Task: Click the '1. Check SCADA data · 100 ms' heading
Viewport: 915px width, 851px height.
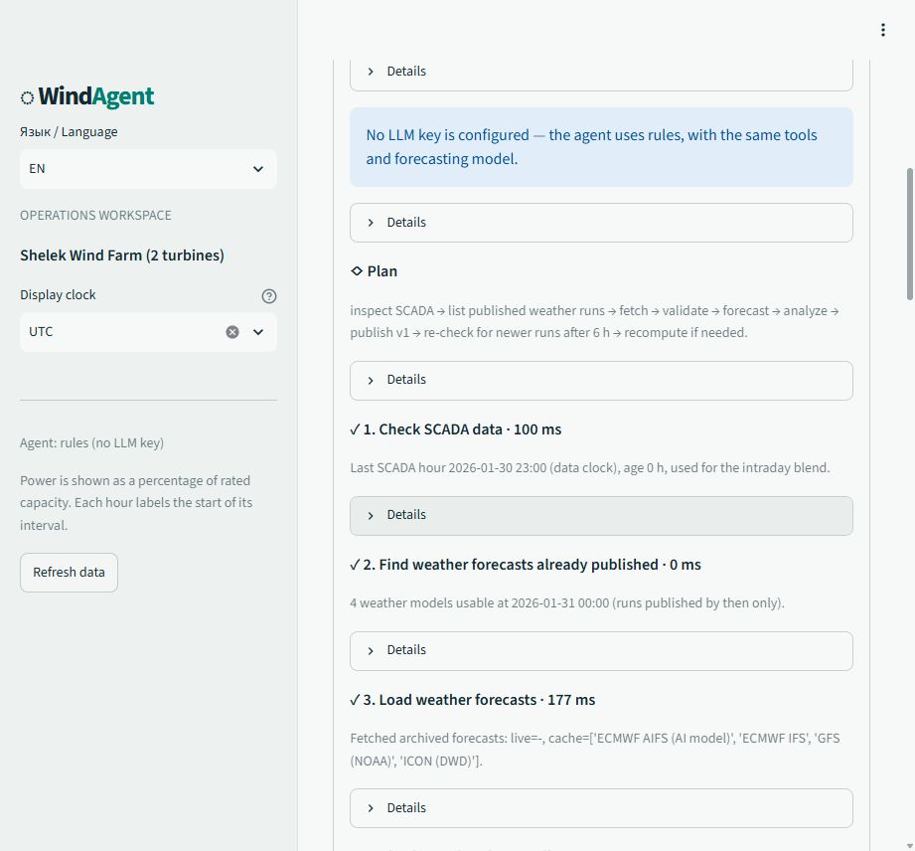Action: coord(456,429)
